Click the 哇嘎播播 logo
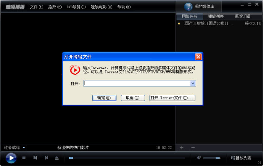263x166 pixels. (x=15, y=7)
